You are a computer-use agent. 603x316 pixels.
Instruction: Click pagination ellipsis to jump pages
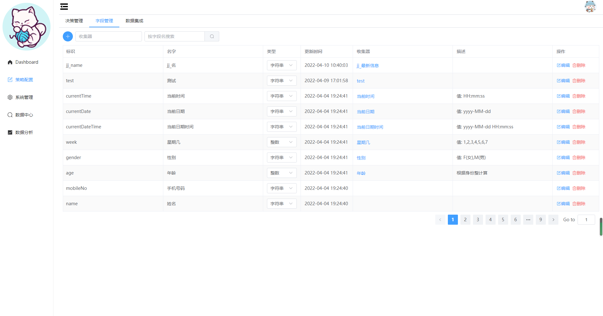528,220
